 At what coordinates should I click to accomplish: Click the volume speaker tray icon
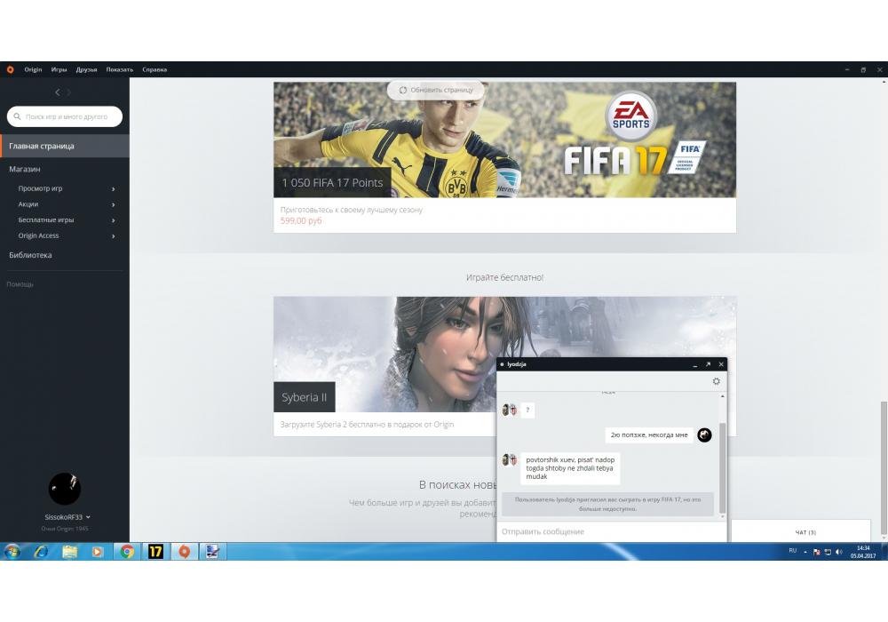click(838, 552)
